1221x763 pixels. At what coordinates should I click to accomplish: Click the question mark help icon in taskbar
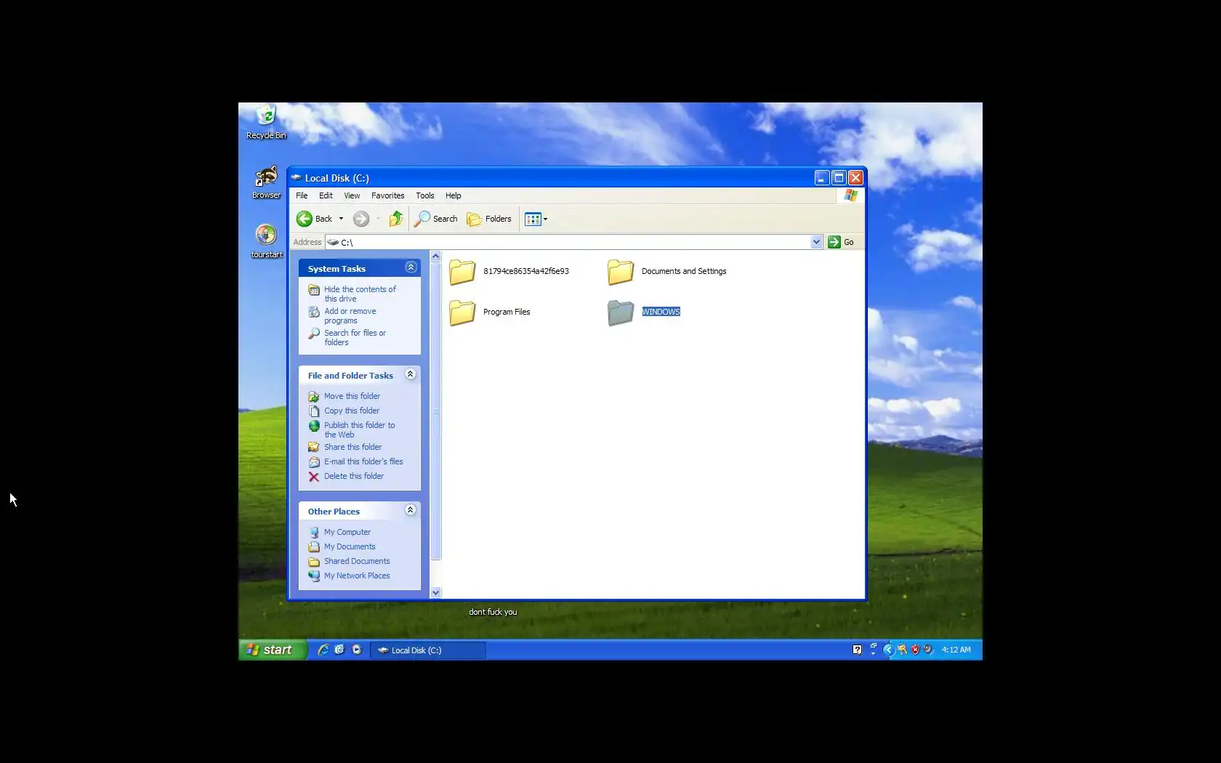coord(857,650)
